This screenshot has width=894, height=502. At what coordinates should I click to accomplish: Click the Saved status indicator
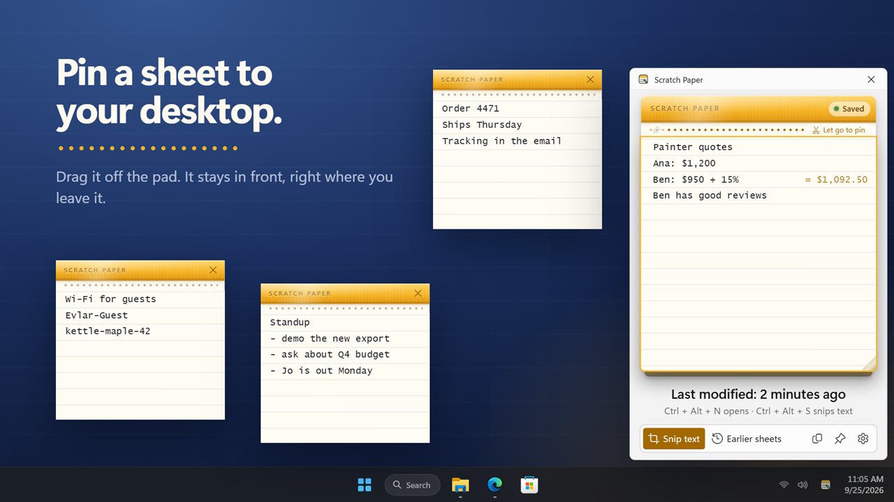pyautogui.click(x=849, y=109)
